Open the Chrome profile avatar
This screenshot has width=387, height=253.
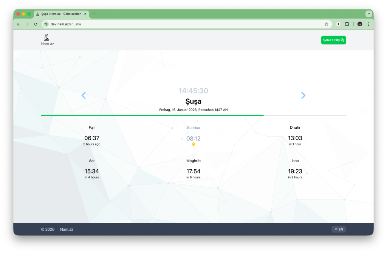click(359, 24)
